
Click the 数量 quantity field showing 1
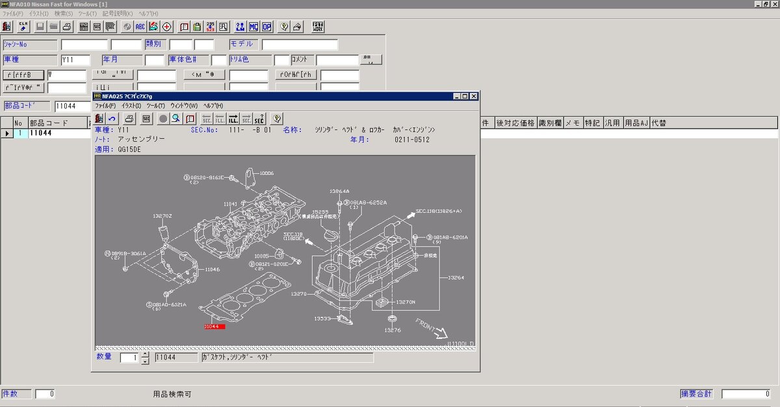tap(130, 358)
